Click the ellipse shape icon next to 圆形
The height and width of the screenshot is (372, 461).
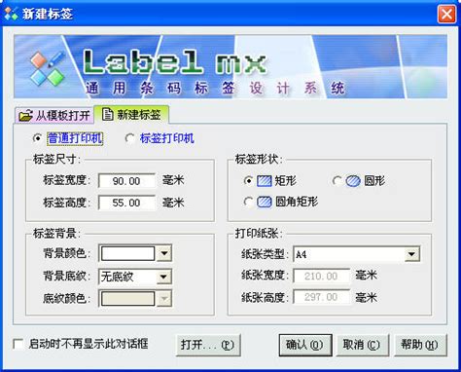coord(353,181)
